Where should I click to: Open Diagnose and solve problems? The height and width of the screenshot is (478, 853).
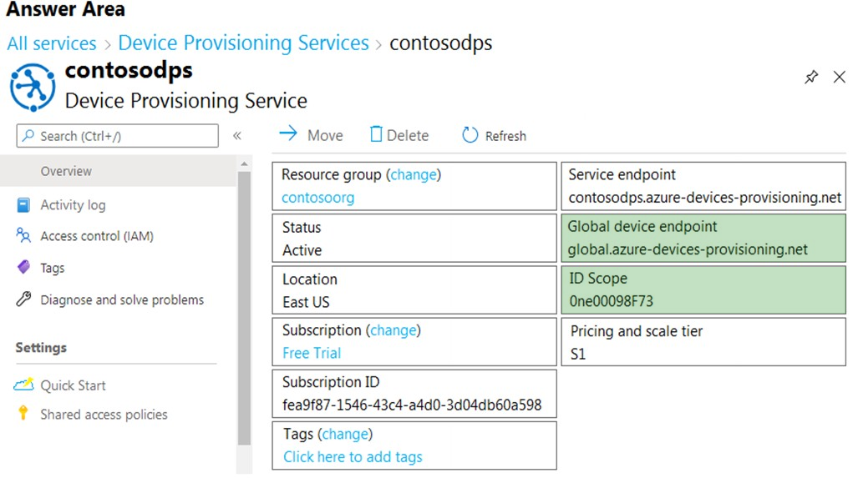[122, 299]
